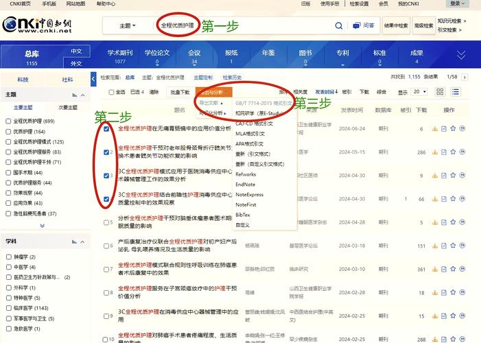Switch to grid view icon
The height and width of the screenshot is (343, 481).
(x=440, y=92)
